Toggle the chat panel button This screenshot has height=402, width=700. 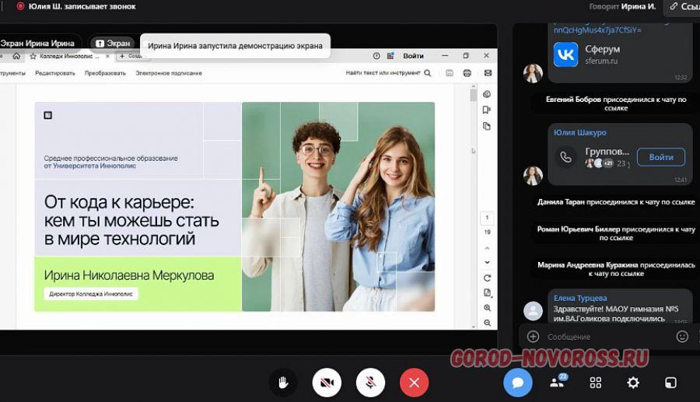(517, 383)
